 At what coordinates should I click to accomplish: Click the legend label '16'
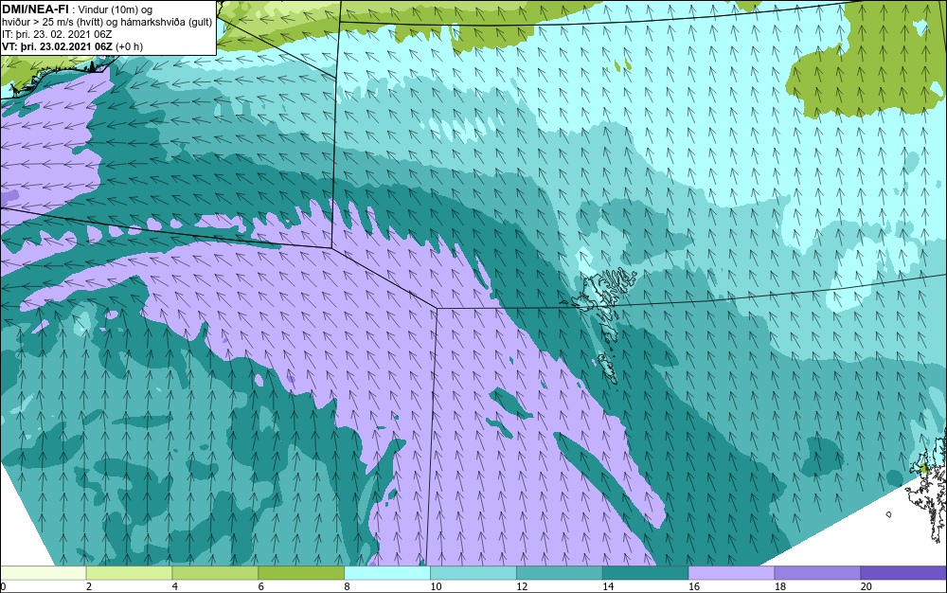click(694, 586)
